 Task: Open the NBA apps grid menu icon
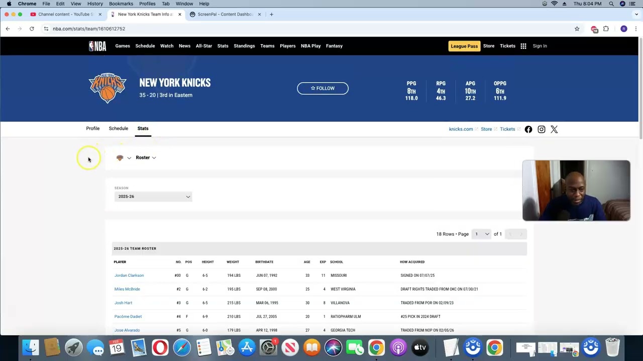tap(523, 46)
